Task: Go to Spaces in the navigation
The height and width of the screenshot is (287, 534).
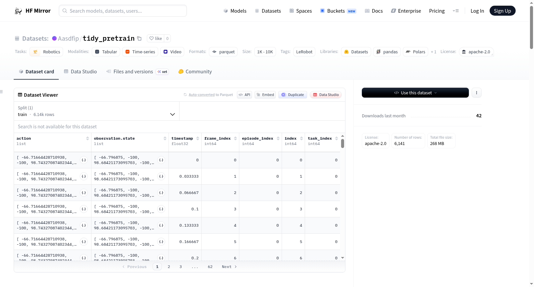Action: (300, 11)
